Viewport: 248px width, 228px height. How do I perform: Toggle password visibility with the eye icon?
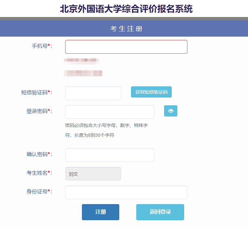[x=170, y=111]
